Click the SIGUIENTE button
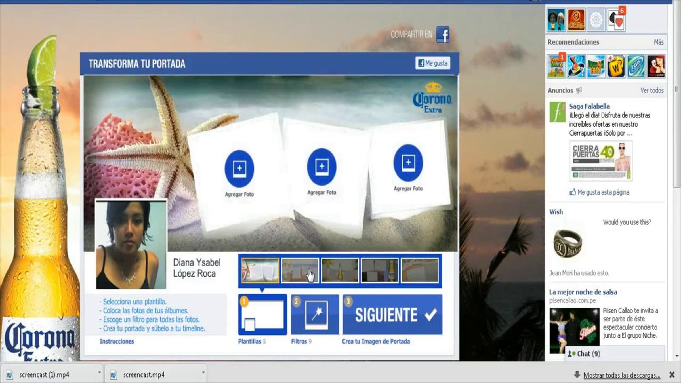 392,314
